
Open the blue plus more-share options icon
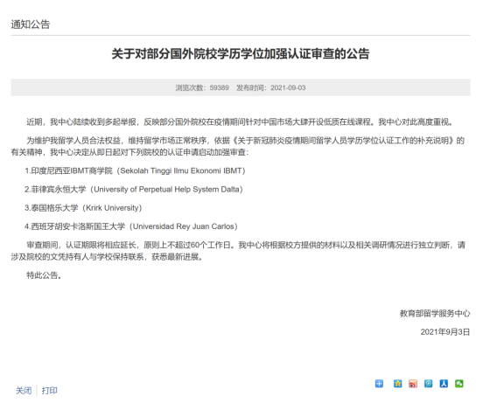[379, 384]
